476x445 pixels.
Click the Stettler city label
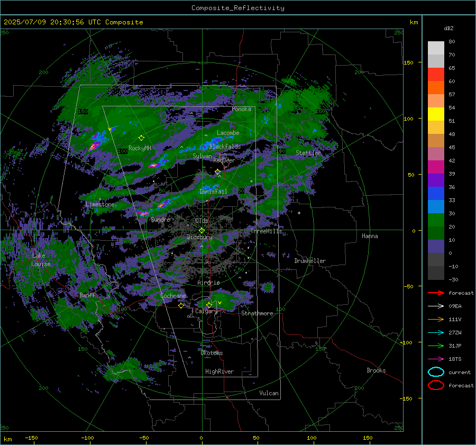308,153
